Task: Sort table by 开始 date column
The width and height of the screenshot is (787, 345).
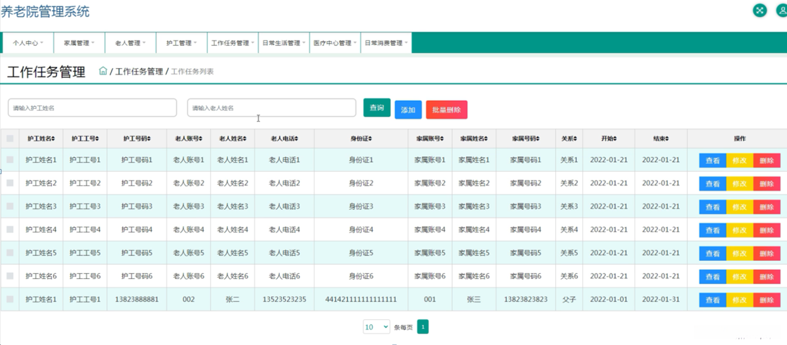Action: click(615, 138)
